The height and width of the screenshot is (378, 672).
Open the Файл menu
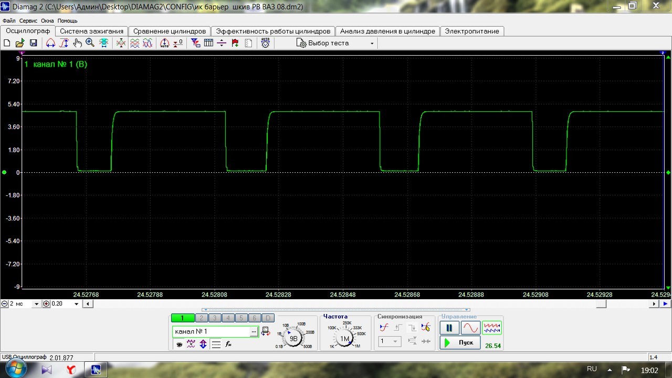click(x=9, y=20)
